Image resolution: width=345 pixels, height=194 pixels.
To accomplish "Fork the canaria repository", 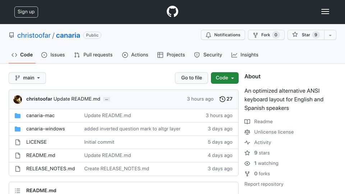I will [266, 35].
